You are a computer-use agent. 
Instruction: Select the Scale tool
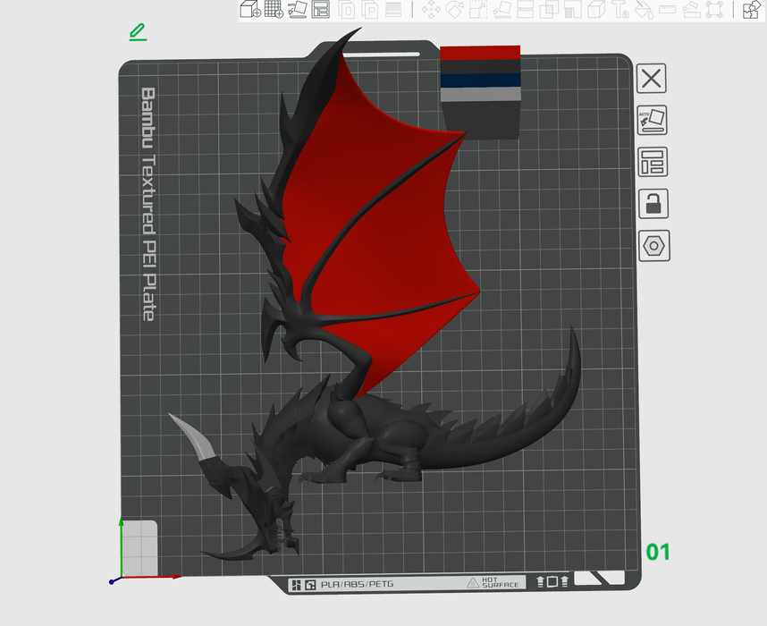(x=478, y=10)
